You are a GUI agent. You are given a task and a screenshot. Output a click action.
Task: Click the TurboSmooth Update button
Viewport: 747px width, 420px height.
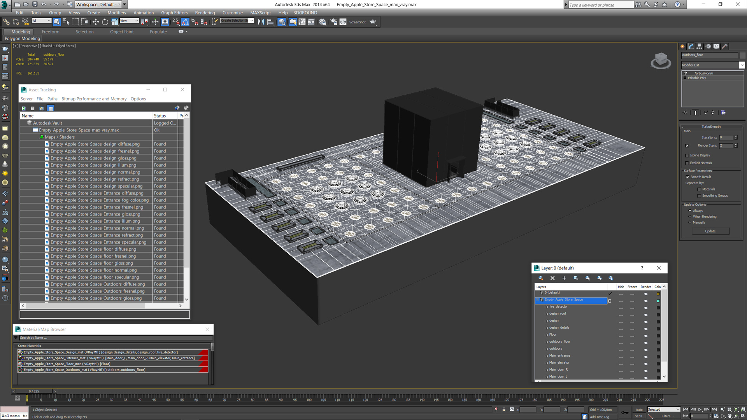(710, 231)
